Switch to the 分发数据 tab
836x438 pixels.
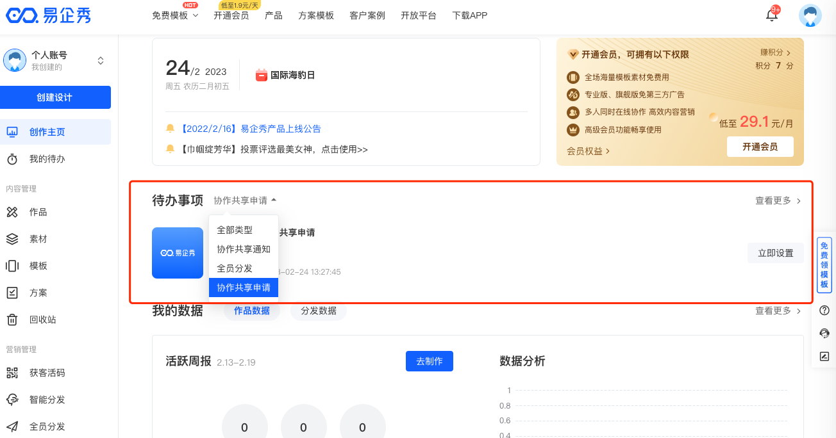pos(318,311)
